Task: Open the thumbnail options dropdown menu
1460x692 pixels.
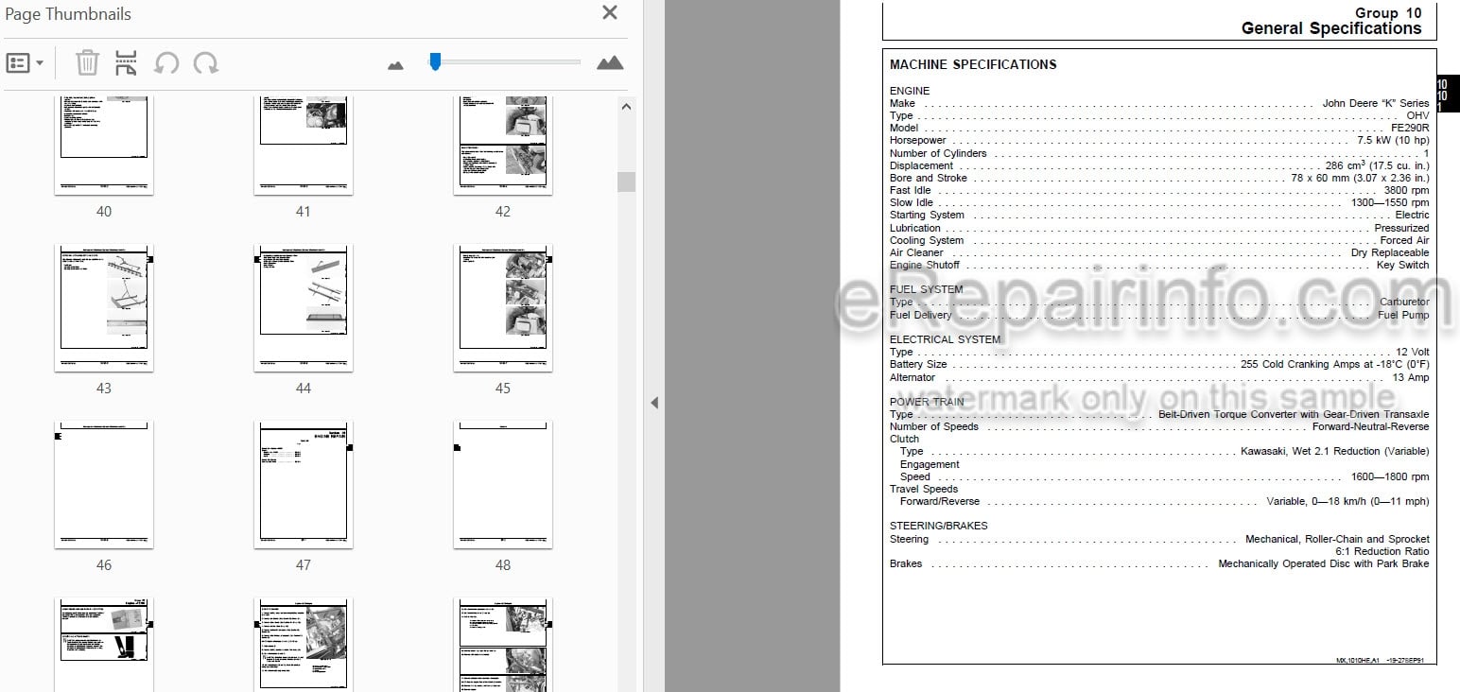Action: click(25, 63)
